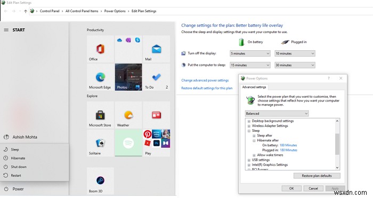Switch to Advanced settings tab
The height and width of the screenshot is (198, 373).
[x=254, y=87]
